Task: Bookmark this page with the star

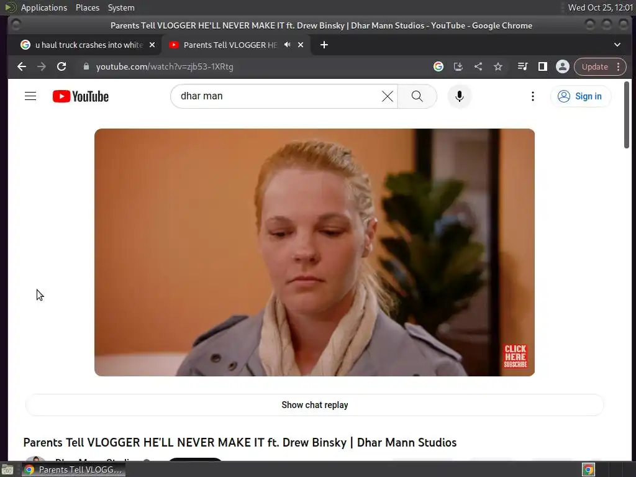Action: point(498,66)
